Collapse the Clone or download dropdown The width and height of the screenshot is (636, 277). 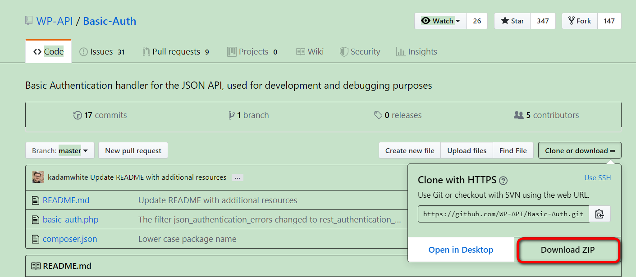click(x=580, y=150)
